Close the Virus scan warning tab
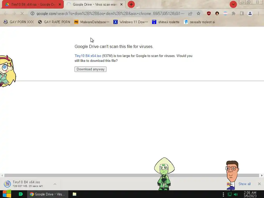The width and height of the screenshot is (264, 198). coord(121,5)
